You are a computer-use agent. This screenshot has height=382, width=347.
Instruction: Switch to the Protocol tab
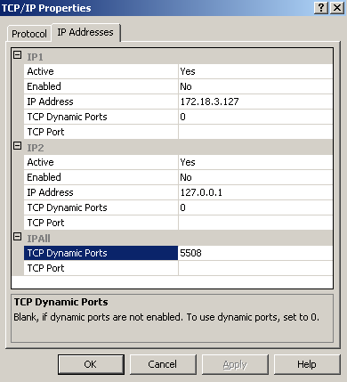pyautogui.click(x=29, y=34)
